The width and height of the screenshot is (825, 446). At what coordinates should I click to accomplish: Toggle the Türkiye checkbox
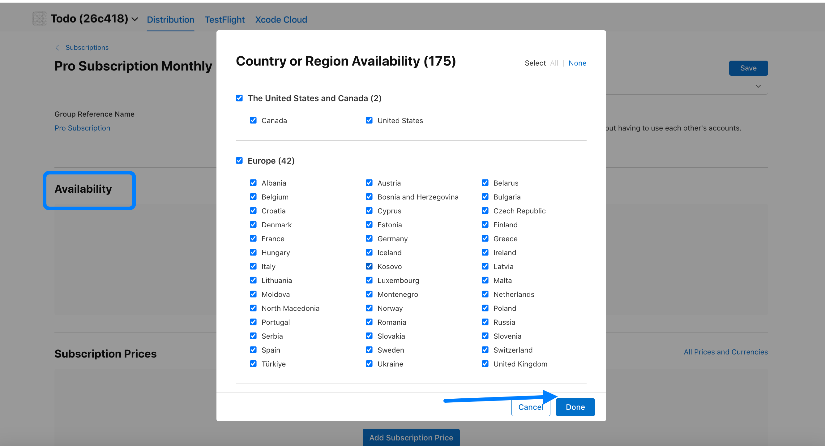tap(253, 364)
